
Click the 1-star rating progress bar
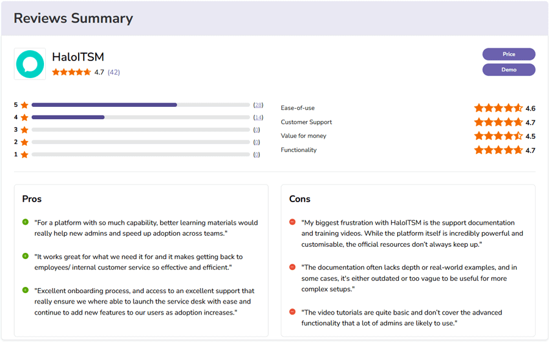click(141, 155)
